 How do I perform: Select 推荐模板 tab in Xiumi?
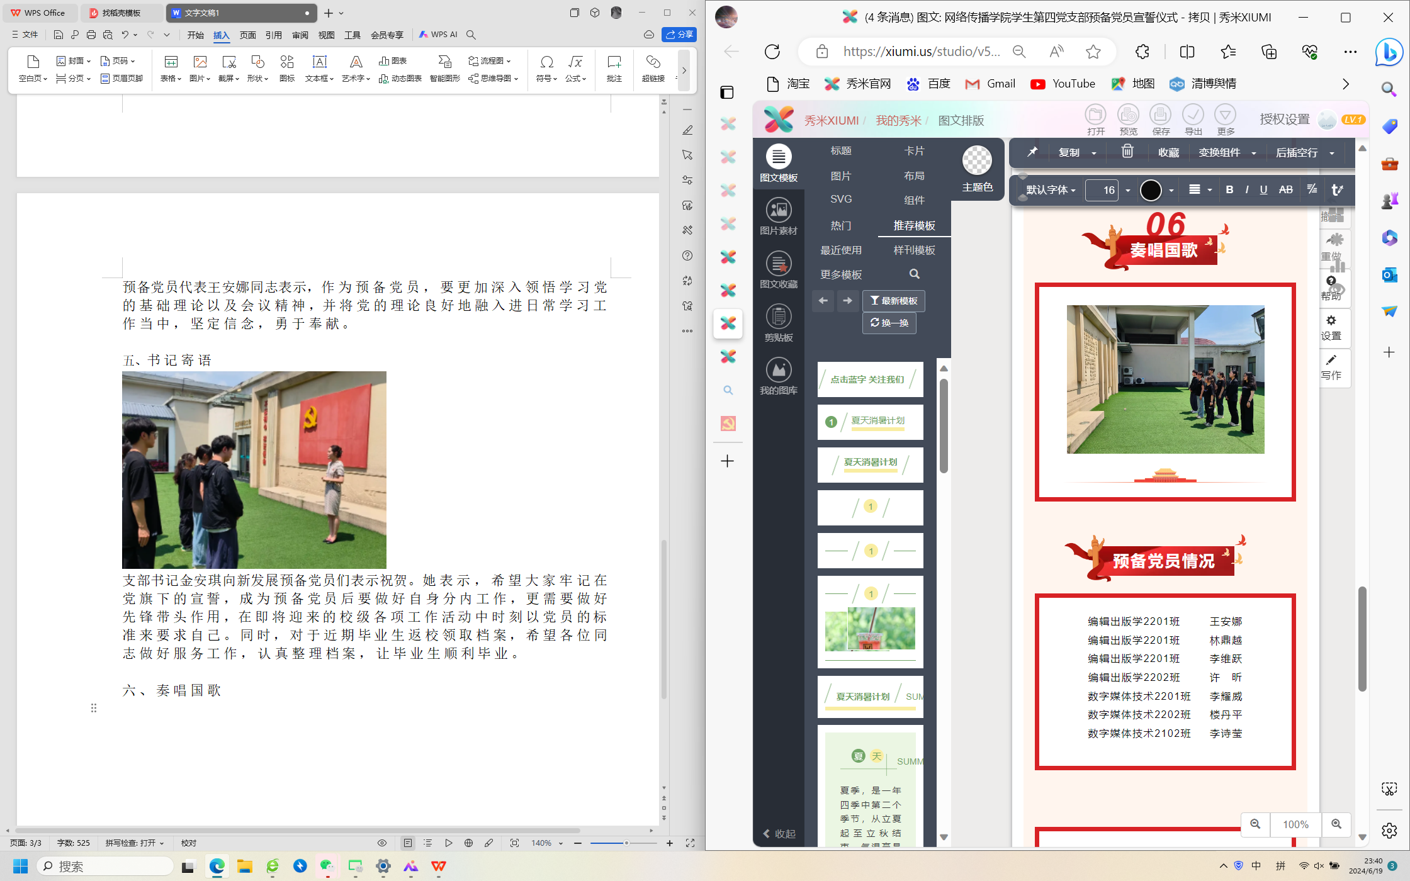coord(914,225)
